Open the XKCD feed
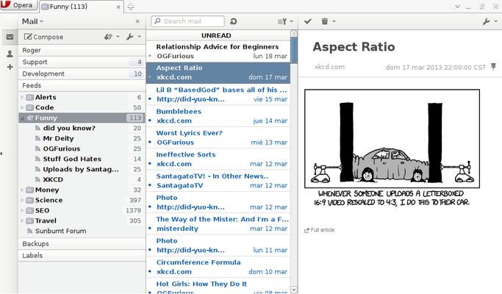The width and height of the screenshot is (502, 294). click(x=82, y=179)
